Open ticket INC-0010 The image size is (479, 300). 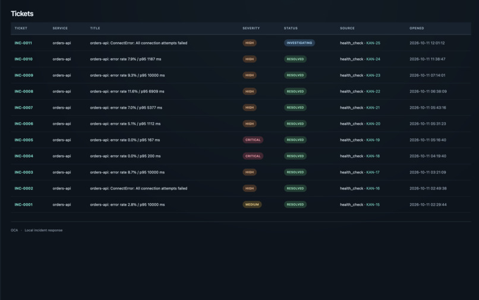pos(24,59)
